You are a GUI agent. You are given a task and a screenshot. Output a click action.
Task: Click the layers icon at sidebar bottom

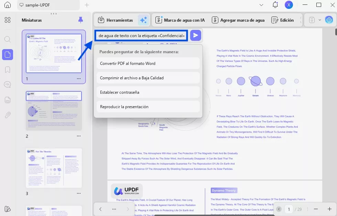[x=8, y=209]
